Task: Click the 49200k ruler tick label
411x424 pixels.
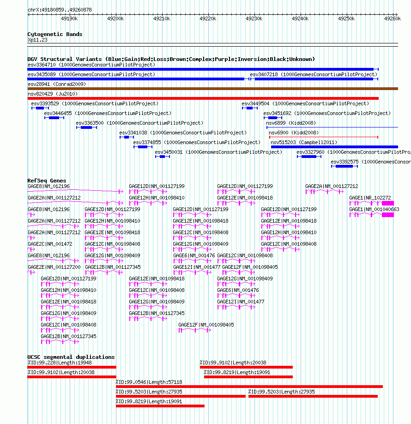Action: click(115, 18)
